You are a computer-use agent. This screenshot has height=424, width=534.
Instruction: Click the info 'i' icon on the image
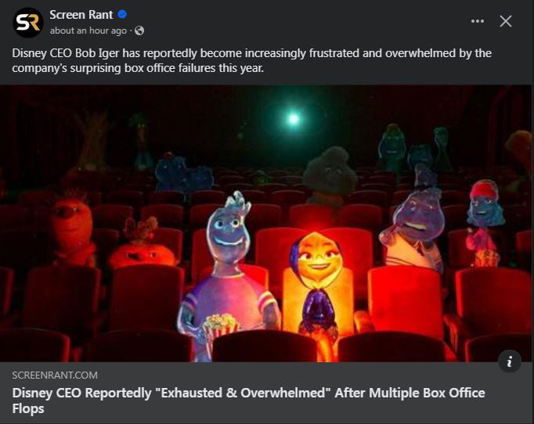510,361
